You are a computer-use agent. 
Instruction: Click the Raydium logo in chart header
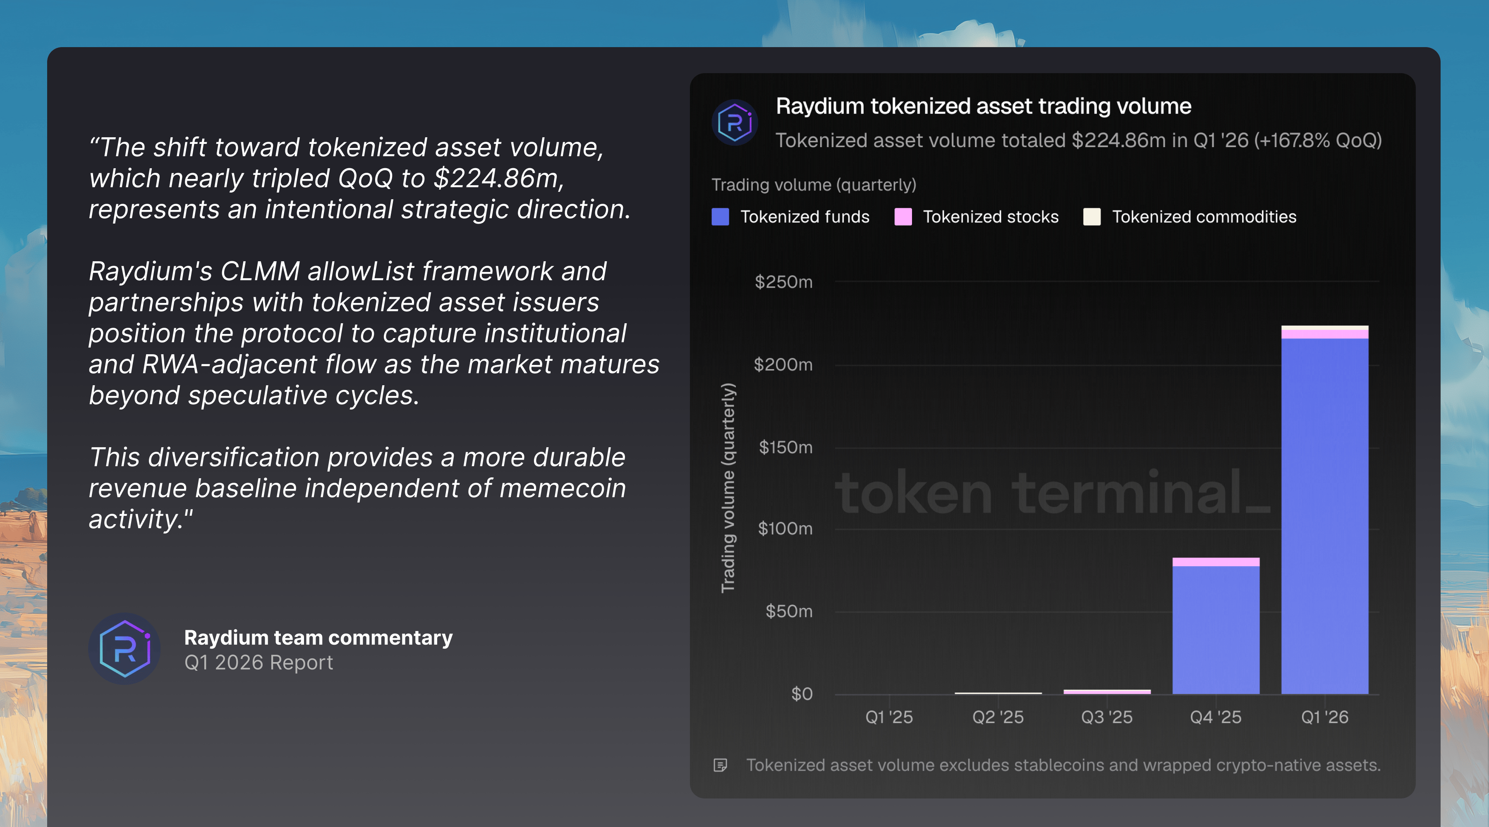coord(734,122)
